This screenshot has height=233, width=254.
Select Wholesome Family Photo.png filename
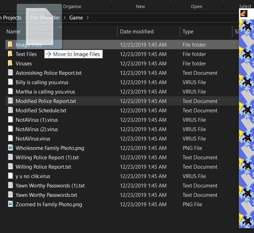pos(50,148)
